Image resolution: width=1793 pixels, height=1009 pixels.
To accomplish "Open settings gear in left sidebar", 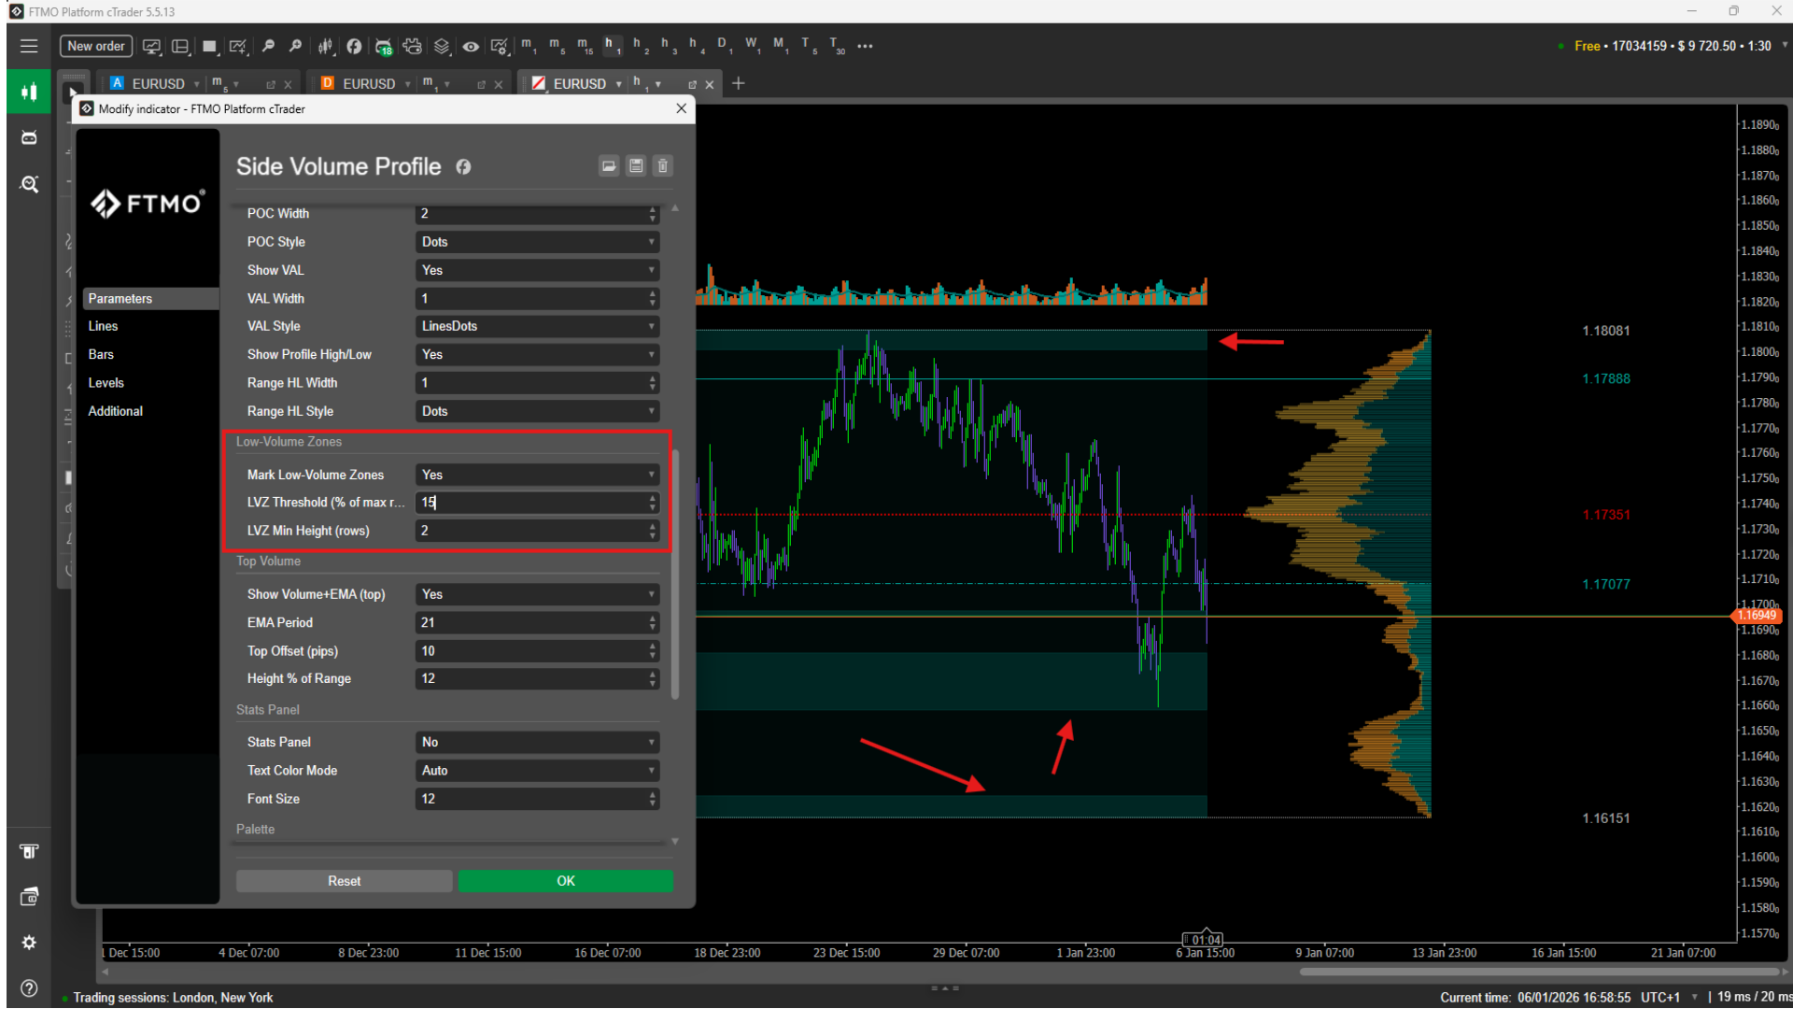I will pos(29,943).
